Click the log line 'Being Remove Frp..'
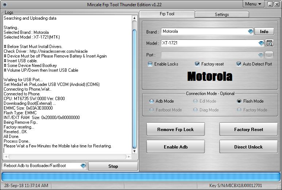 click(x=21, y=122)
